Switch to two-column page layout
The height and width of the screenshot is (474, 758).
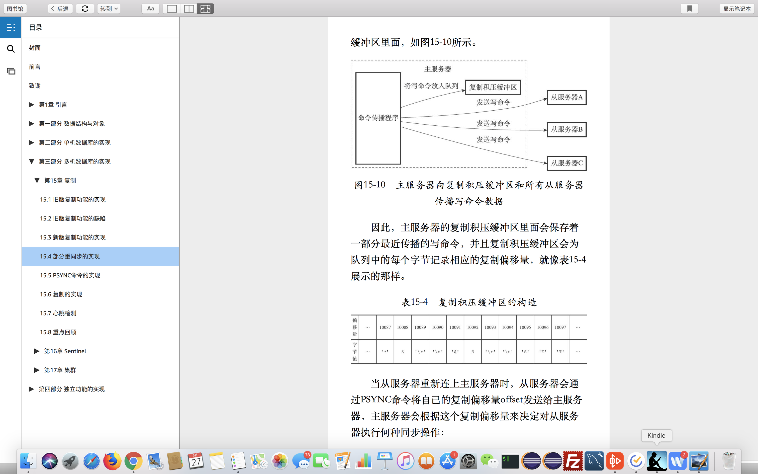click(x=188, y=9)
